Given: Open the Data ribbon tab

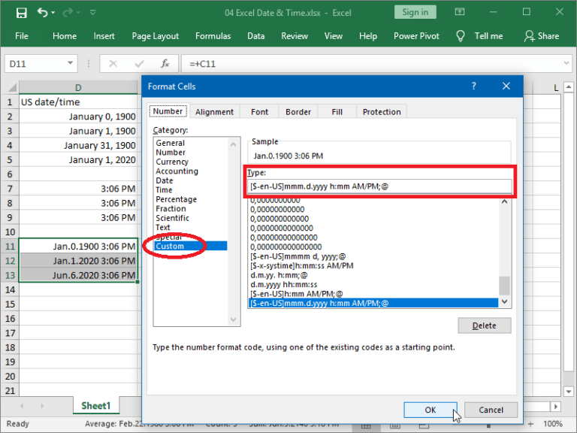Looking at the screenshot, I should [255, 36].
